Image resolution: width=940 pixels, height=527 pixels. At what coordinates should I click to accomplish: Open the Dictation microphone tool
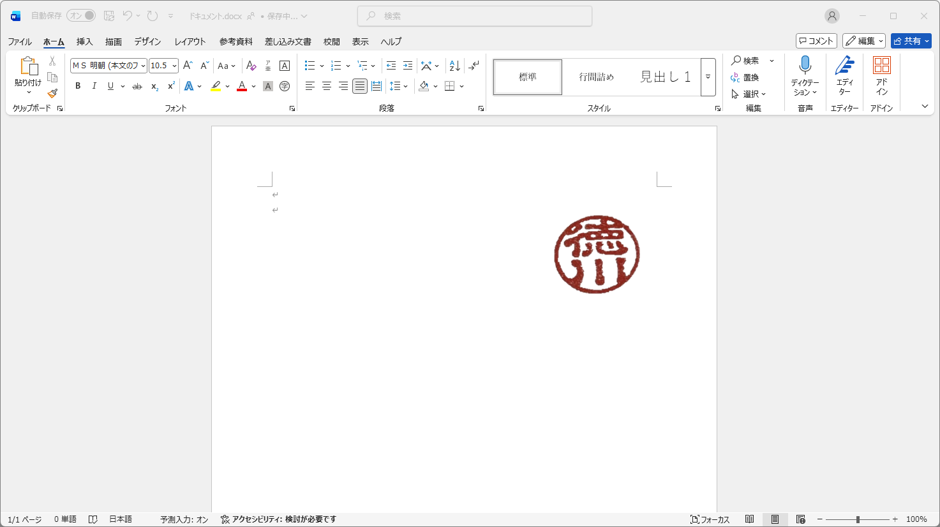(805, 65)
